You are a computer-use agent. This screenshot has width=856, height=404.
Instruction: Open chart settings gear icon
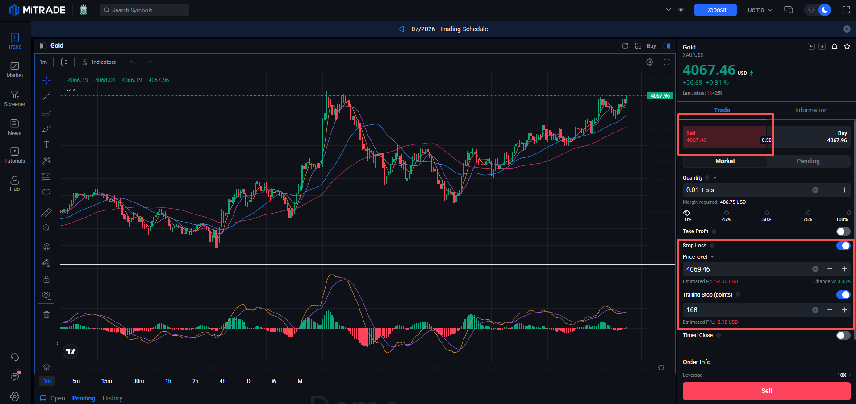[650, 62]
